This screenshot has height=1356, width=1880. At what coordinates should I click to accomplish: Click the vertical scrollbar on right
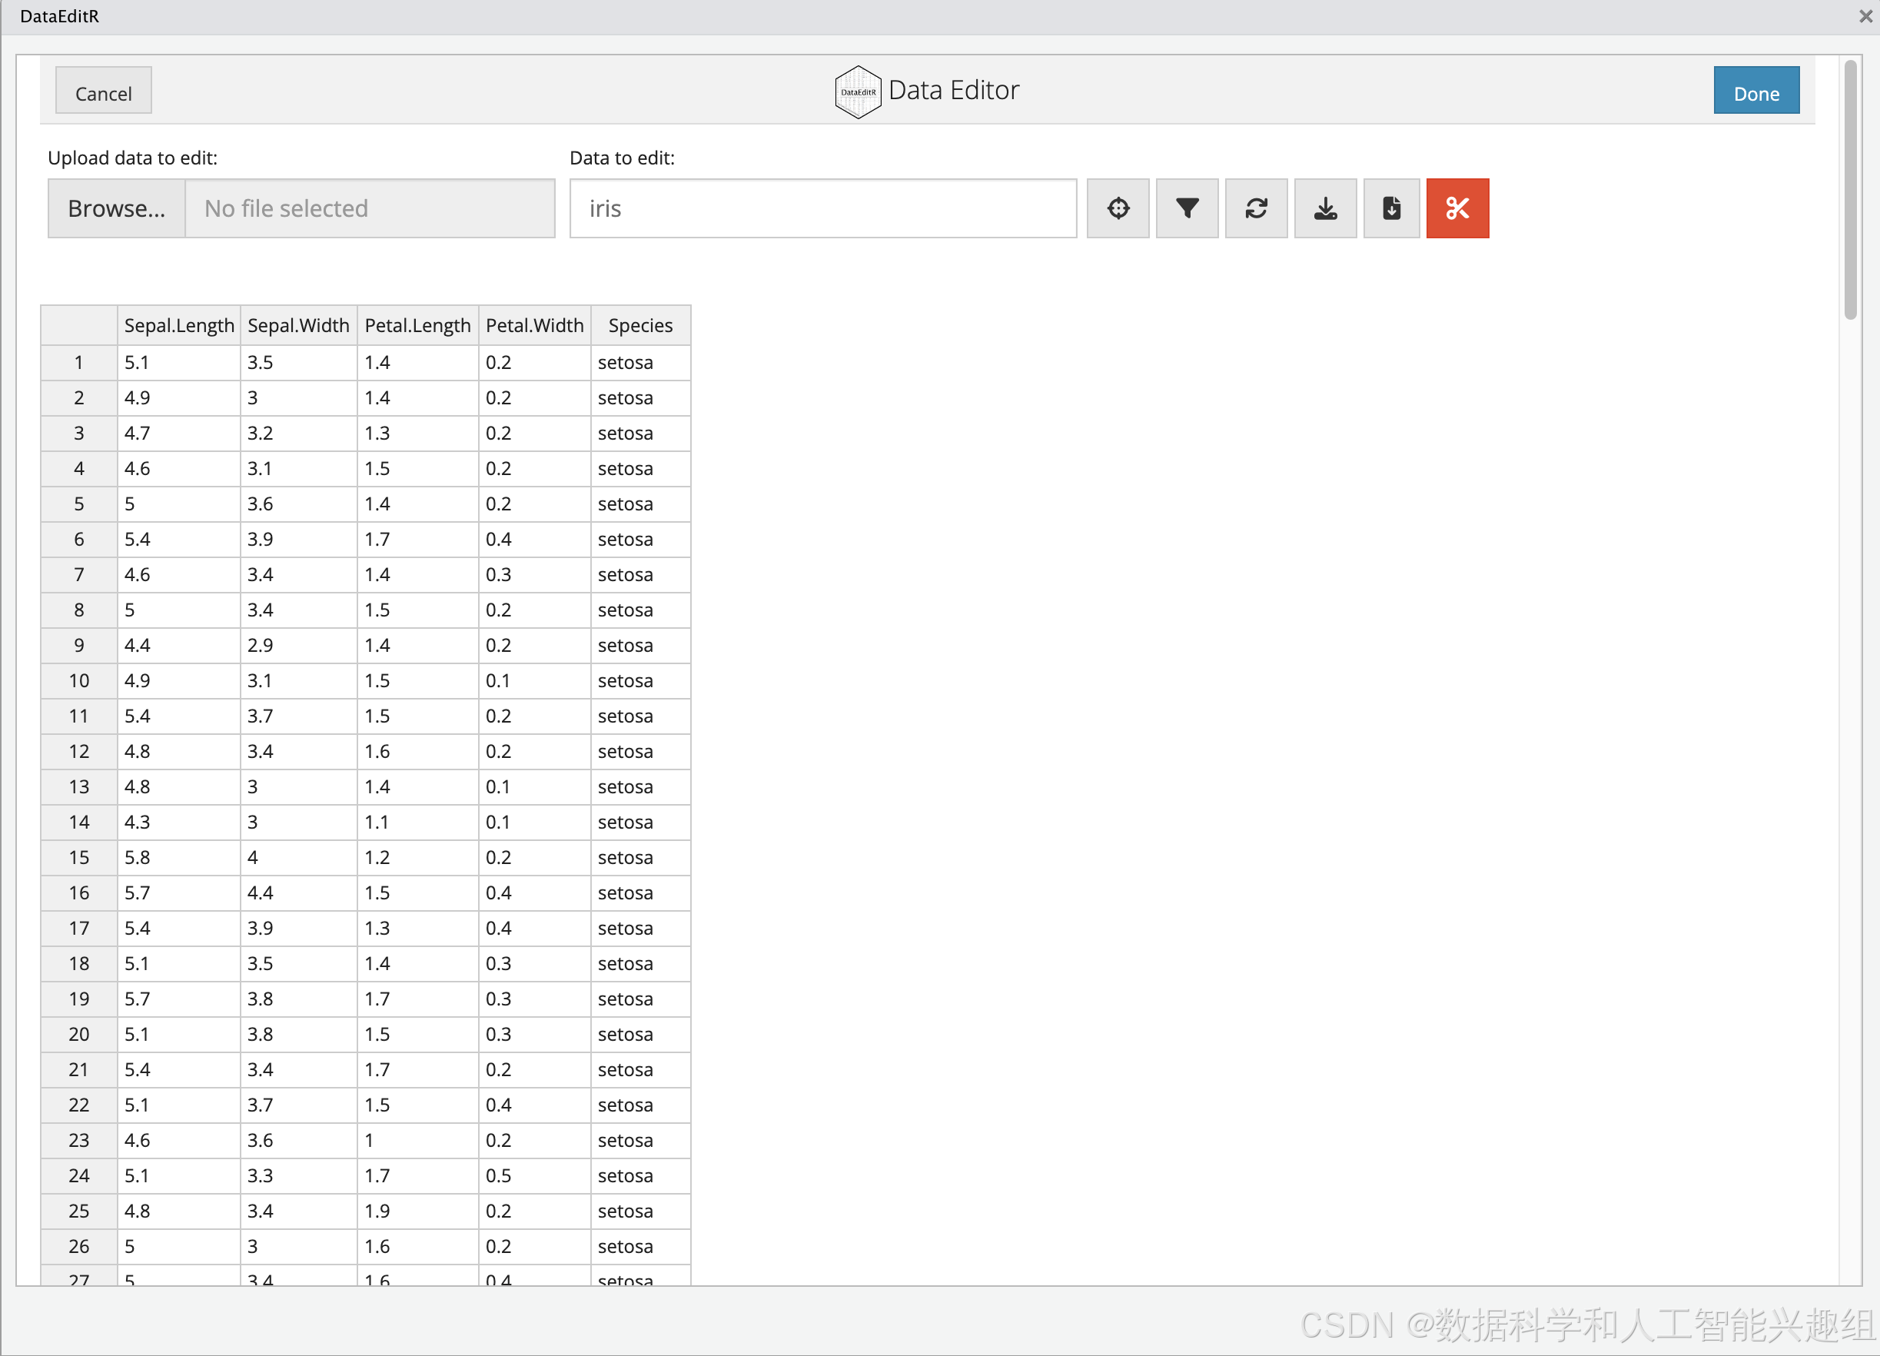tap(1850, 191)
